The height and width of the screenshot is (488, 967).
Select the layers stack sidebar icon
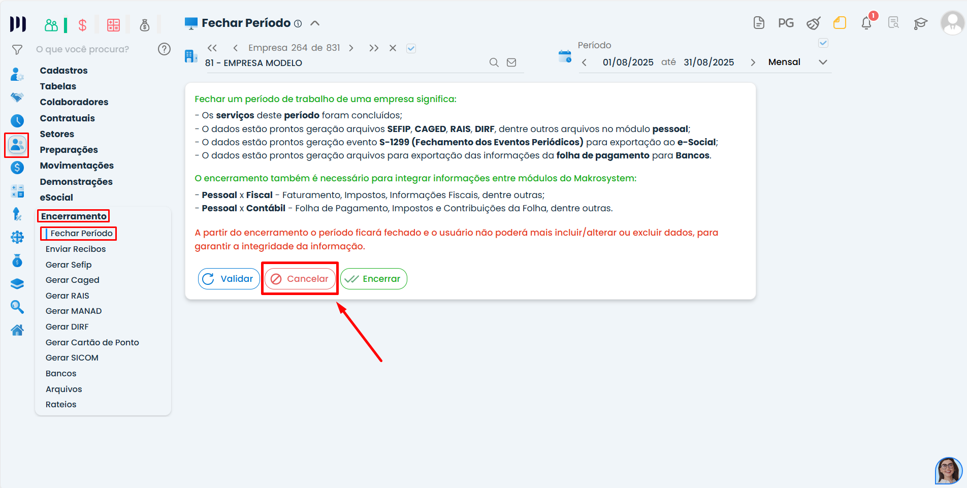click(17, 283)
